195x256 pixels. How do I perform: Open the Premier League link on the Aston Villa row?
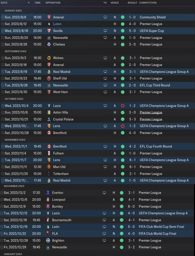(x=151, y=113)
